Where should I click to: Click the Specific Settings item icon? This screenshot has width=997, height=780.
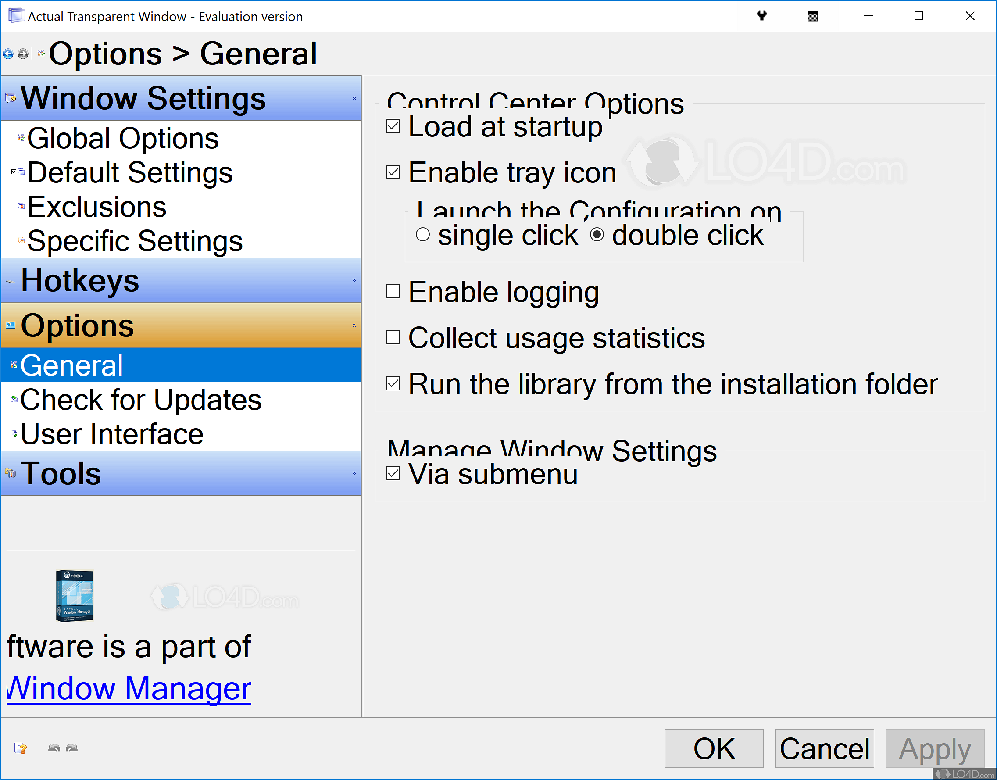[21, 240]
